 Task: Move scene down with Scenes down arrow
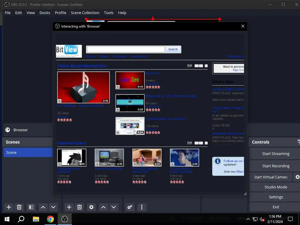(53, 207)
